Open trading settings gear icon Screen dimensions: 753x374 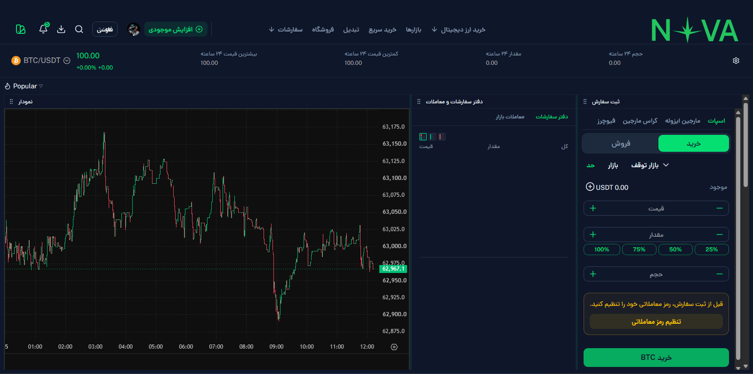coord(736,61)
